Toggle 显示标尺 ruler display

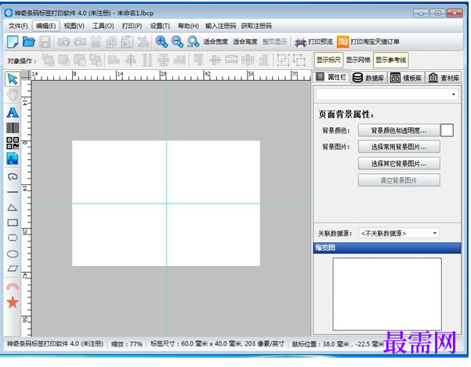coord(328,60)
